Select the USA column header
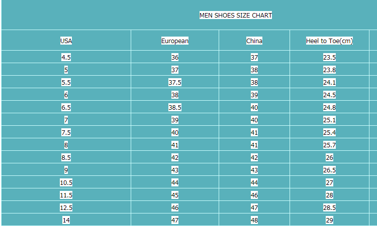 (x=66, y=41)
